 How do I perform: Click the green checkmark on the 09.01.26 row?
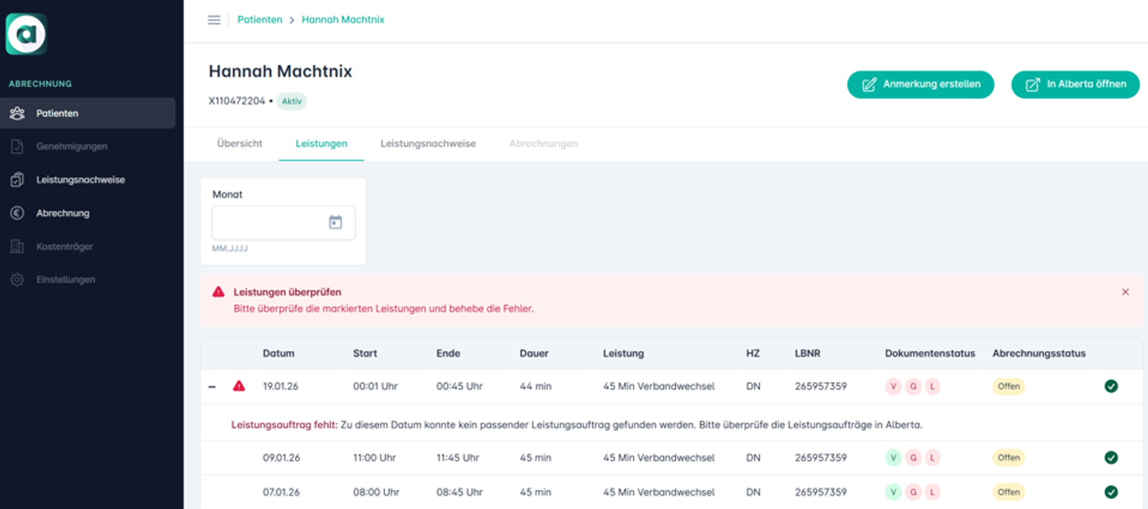coord(1111,458)
